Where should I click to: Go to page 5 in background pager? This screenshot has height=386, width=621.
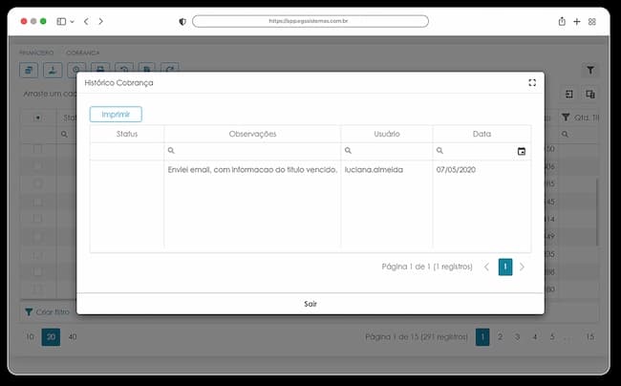552,337
